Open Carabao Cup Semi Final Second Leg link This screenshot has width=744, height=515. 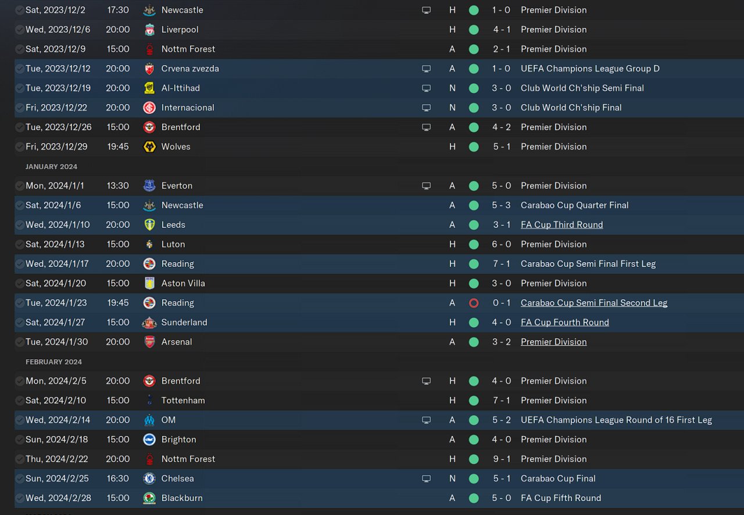point(594,303)
